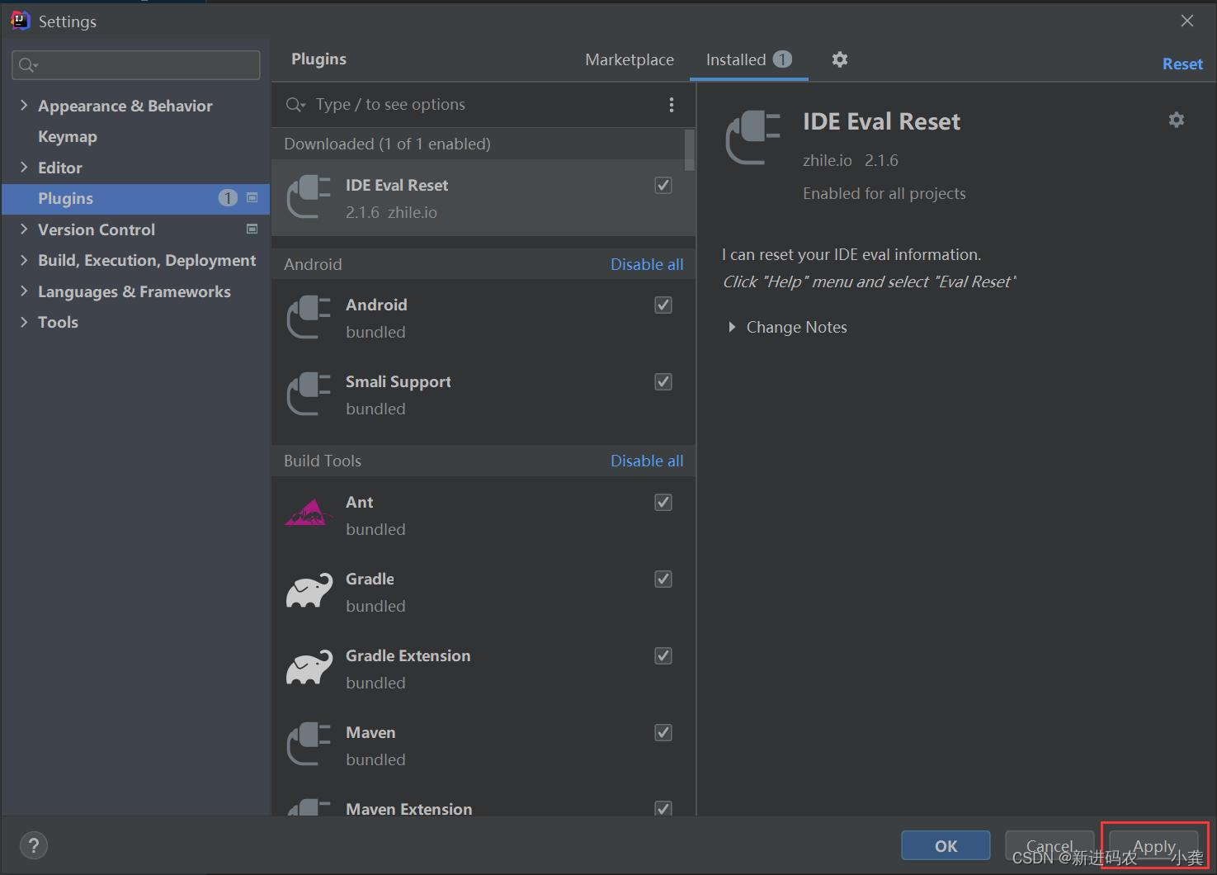This screenshot has width=1217, height=875.
Task: Expand Build, Execution, Deployment node
Action: [24, 260]
